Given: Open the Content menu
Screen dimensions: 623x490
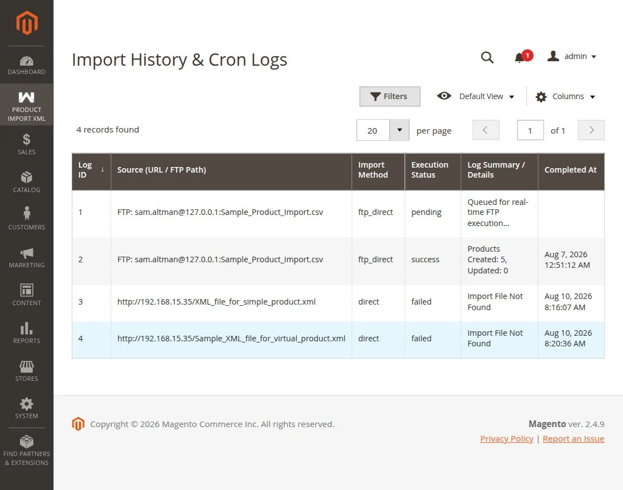Looking at the screenshot, I should (x=27, y=295).
